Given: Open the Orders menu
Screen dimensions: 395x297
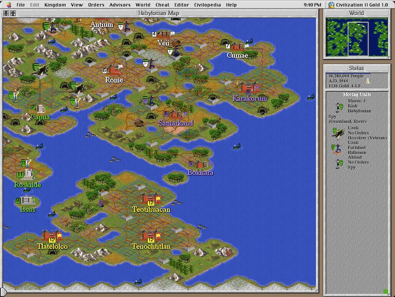Looking at the screenshot, I should coord(96,5).
